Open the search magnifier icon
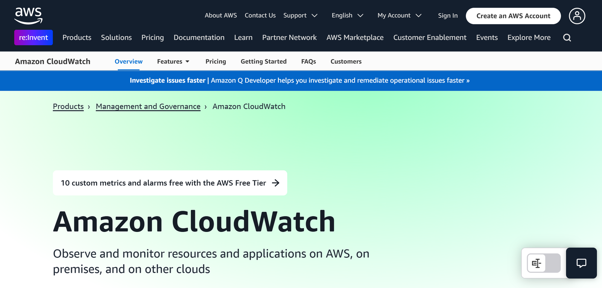Image resolution: width=602 pixels, height=288 pixels. (x=567, y=38)
